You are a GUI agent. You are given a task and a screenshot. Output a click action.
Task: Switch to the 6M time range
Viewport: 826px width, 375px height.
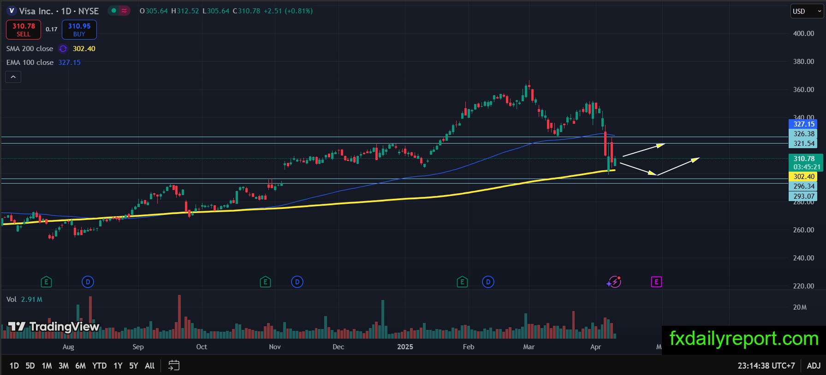coord(80,365)
